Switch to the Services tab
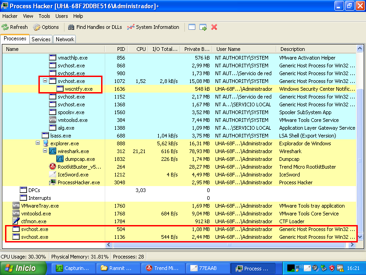 [41, 39]
